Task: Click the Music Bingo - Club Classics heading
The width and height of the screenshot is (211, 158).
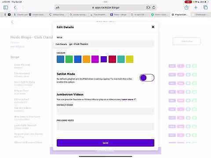Action: 32,37
